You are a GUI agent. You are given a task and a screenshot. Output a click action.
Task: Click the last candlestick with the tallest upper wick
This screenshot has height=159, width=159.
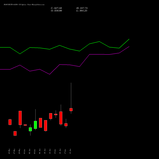(71, 109)
